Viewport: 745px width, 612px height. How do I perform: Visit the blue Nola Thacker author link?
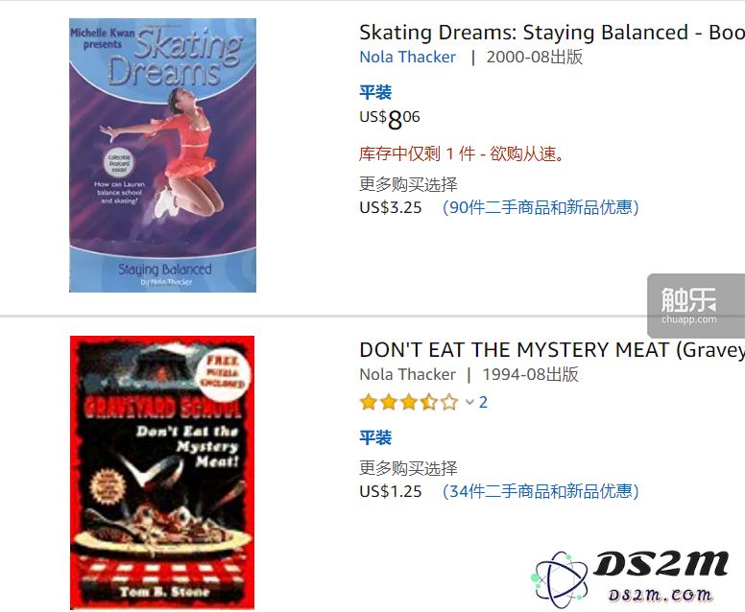coord(407,57)
